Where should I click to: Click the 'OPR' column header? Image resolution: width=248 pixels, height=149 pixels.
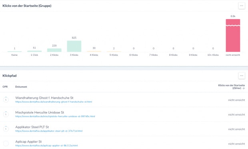click(5, 87)
